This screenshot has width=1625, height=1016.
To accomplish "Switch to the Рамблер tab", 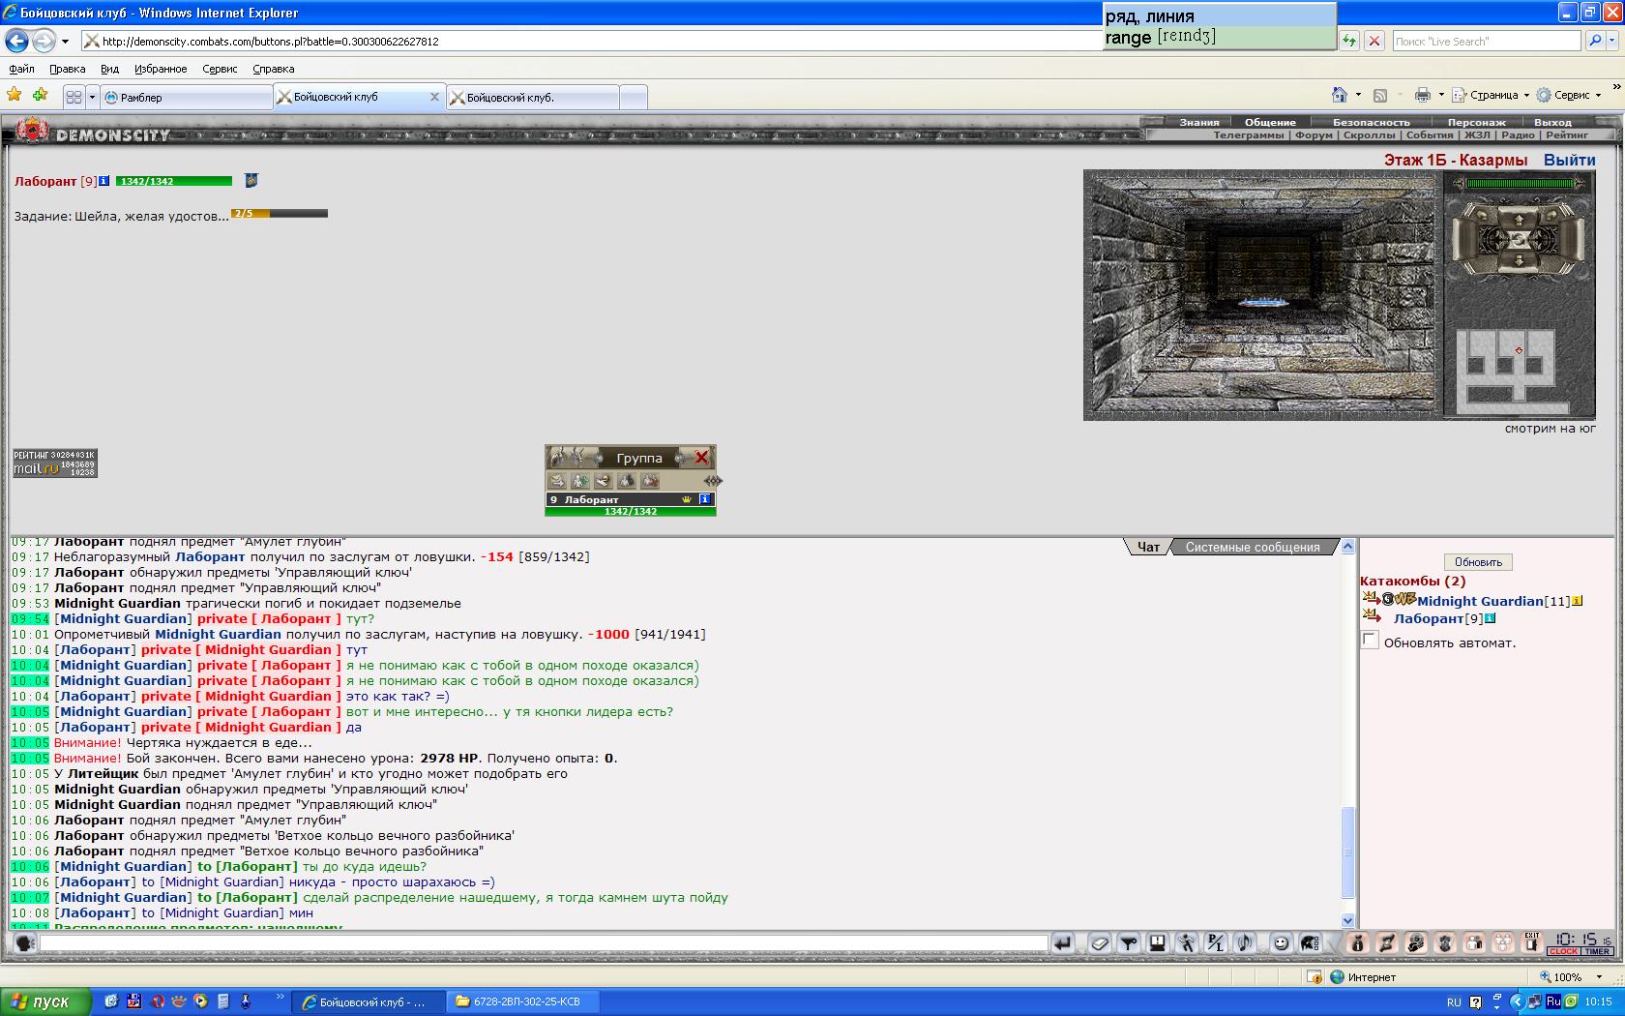I will [187, 97].
